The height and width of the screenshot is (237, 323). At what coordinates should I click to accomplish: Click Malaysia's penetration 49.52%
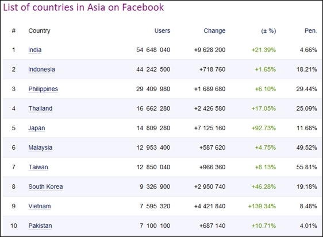pos(307,147)
